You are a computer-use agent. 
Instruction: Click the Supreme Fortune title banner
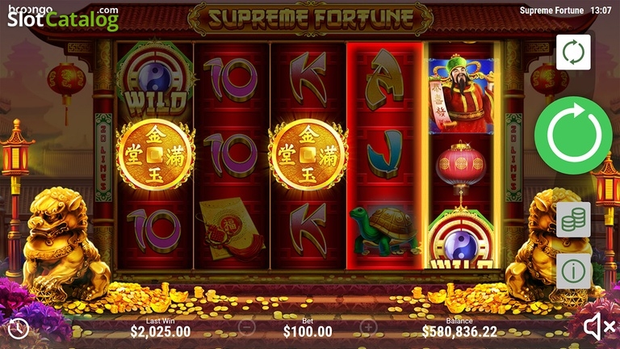point(310,19)
